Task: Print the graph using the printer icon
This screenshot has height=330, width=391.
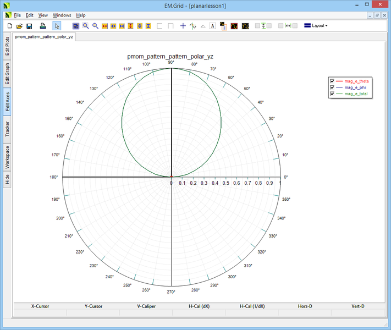Action: coord(43,26)
